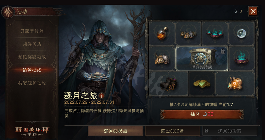Image resolution: width=265 pixels, height=140 pixels.
Task: Click the gold coins with green checkmark
Action: tap(202, 84)
